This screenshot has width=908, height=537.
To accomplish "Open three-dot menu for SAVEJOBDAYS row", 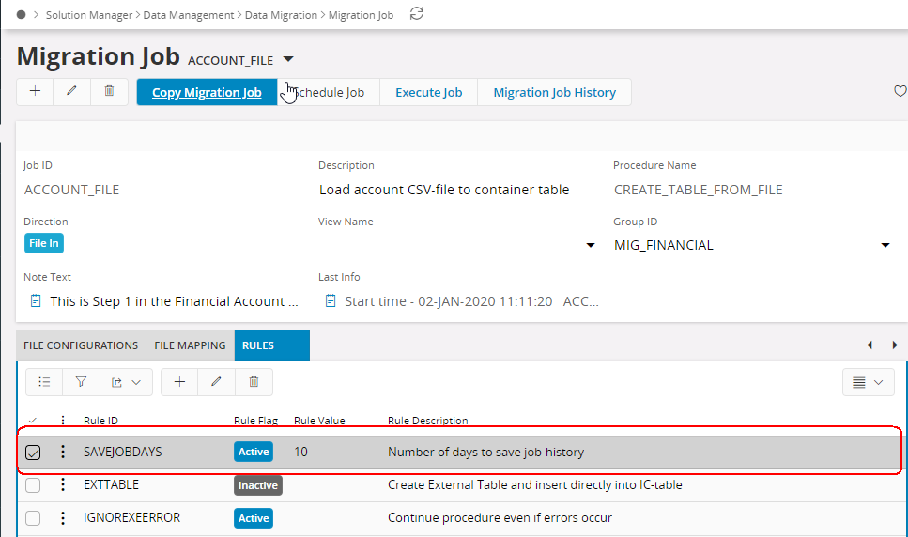I will [63, 452].
